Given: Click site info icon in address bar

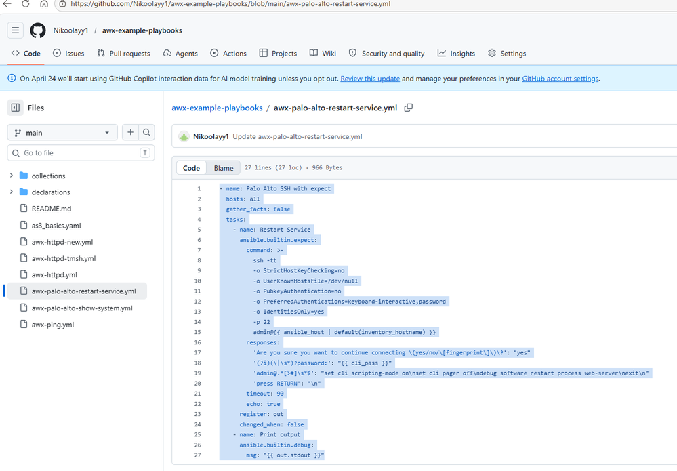Looking at the screenshot, I should [62, 4].
